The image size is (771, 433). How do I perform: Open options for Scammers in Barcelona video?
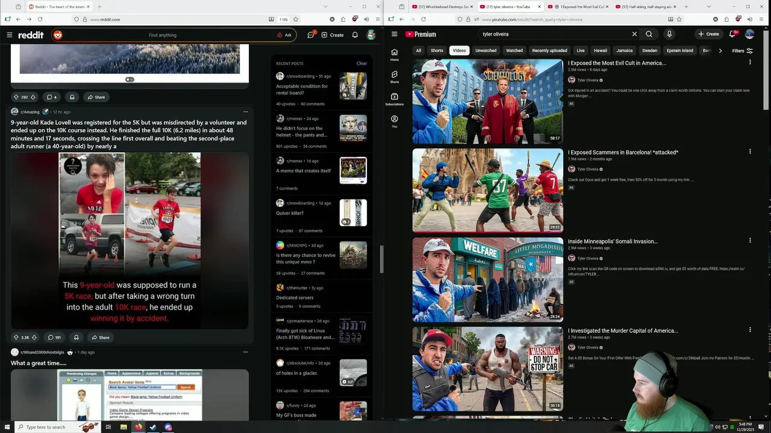(x=750, y=152)
